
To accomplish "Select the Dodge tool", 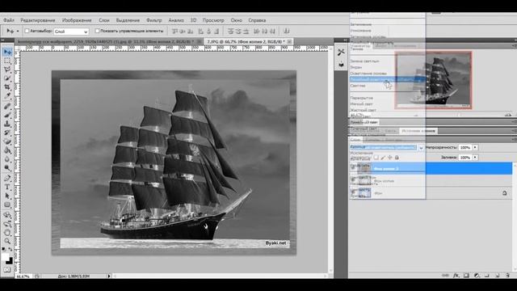I will point(7,167).
